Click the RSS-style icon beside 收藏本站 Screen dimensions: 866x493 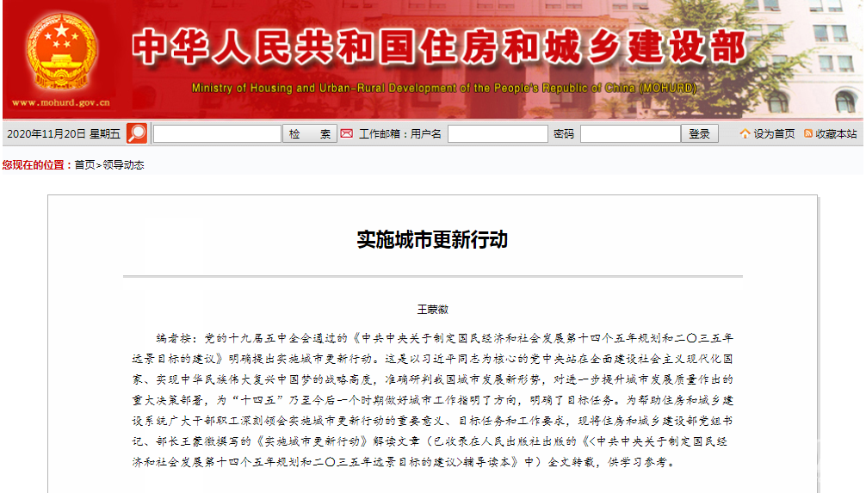(808, 133)
